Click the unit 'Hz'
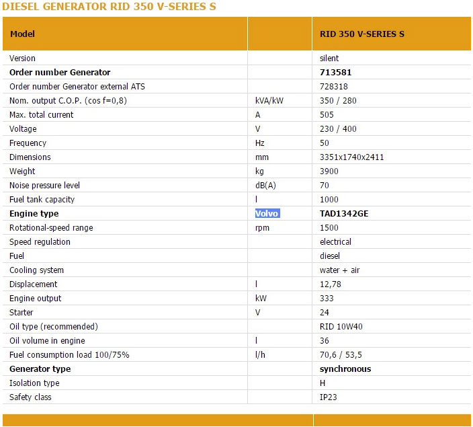This screenshot has height=427, width=473. [x=260, y=143]
